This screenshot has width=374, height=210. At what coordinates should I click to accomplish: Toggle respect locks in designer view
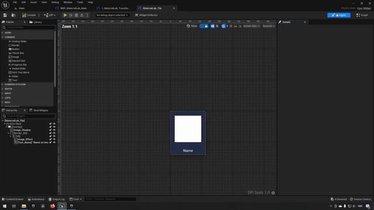click(x=206, y=26)
